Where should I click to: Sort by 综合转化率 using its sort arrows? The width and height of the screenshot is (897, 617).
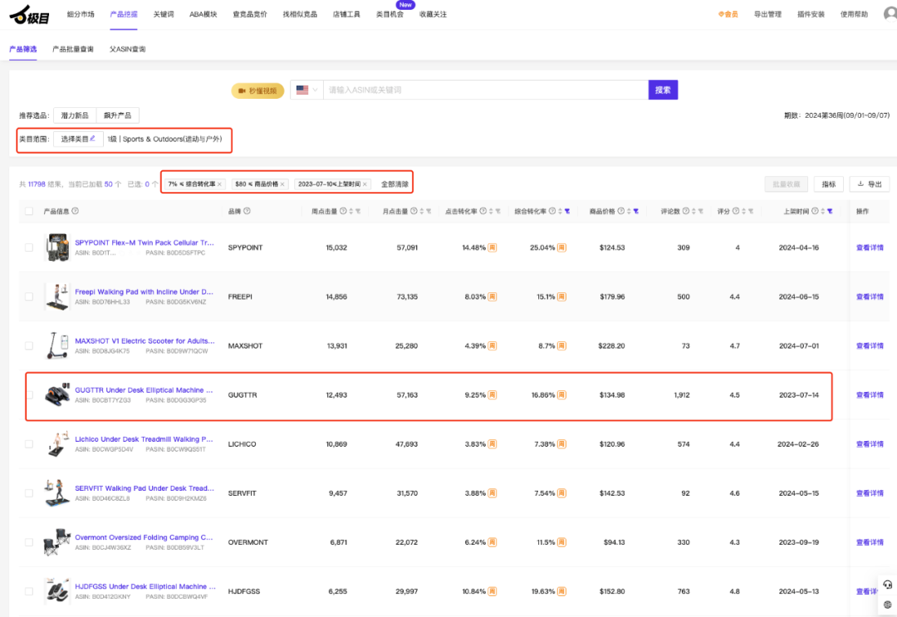560,211
